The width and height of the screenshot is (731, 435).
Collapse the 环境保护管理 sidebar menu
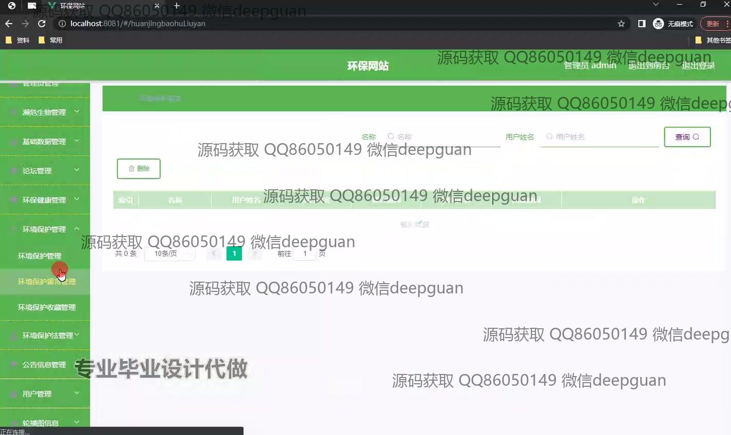point(45,229)
